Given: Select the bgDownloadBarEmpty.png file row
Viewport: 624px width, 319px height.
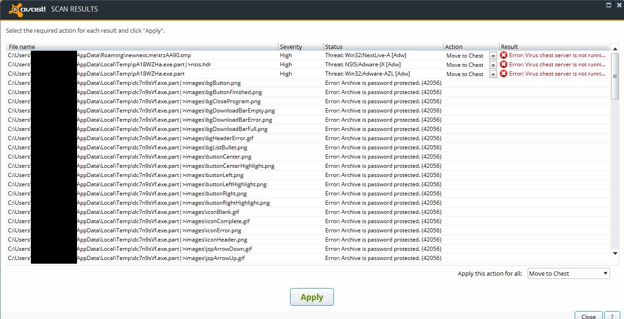Looking at the screenshot, I should tap(308, 111).
